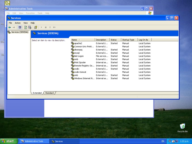Click the mysql service name
The image size is (192, 144).
click(77, 53)
